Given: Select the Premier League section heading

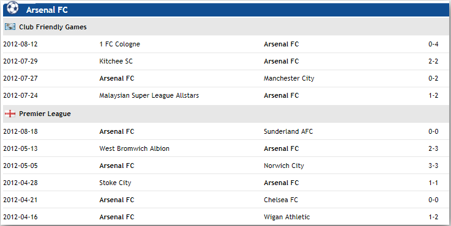Looking at the screenshot, I should tap(45, 114).
